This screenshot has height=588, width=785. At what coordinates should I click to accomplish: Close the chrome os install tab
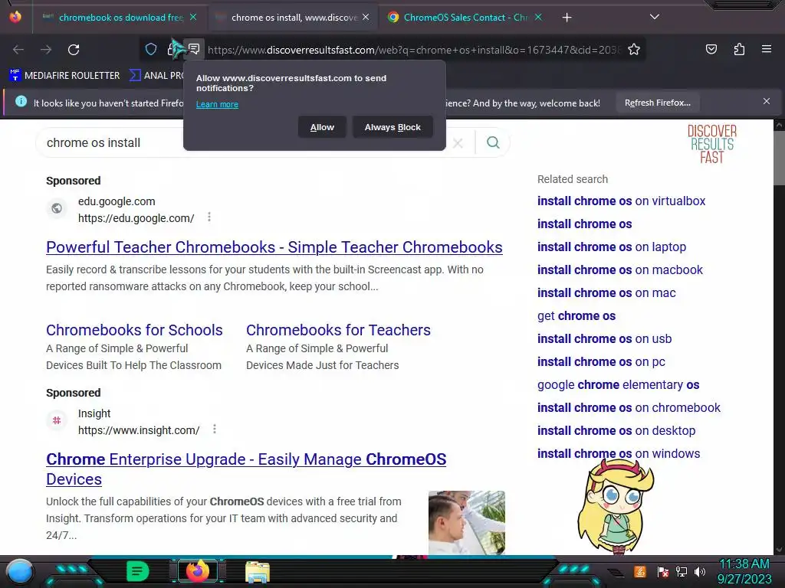(x=366, y=17)
